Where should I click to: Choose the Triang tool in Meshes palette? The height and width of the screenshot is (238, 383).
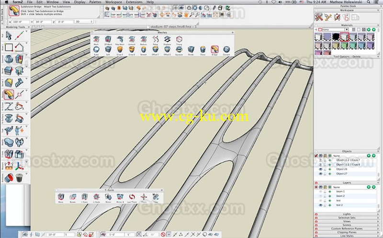coord(179,39)
